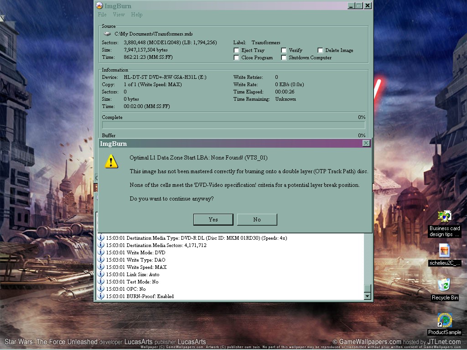Viewport: 467px width, 350px height.
Task: Click the log panel scrollbar thumb
Action: click(x=368, y=288)
